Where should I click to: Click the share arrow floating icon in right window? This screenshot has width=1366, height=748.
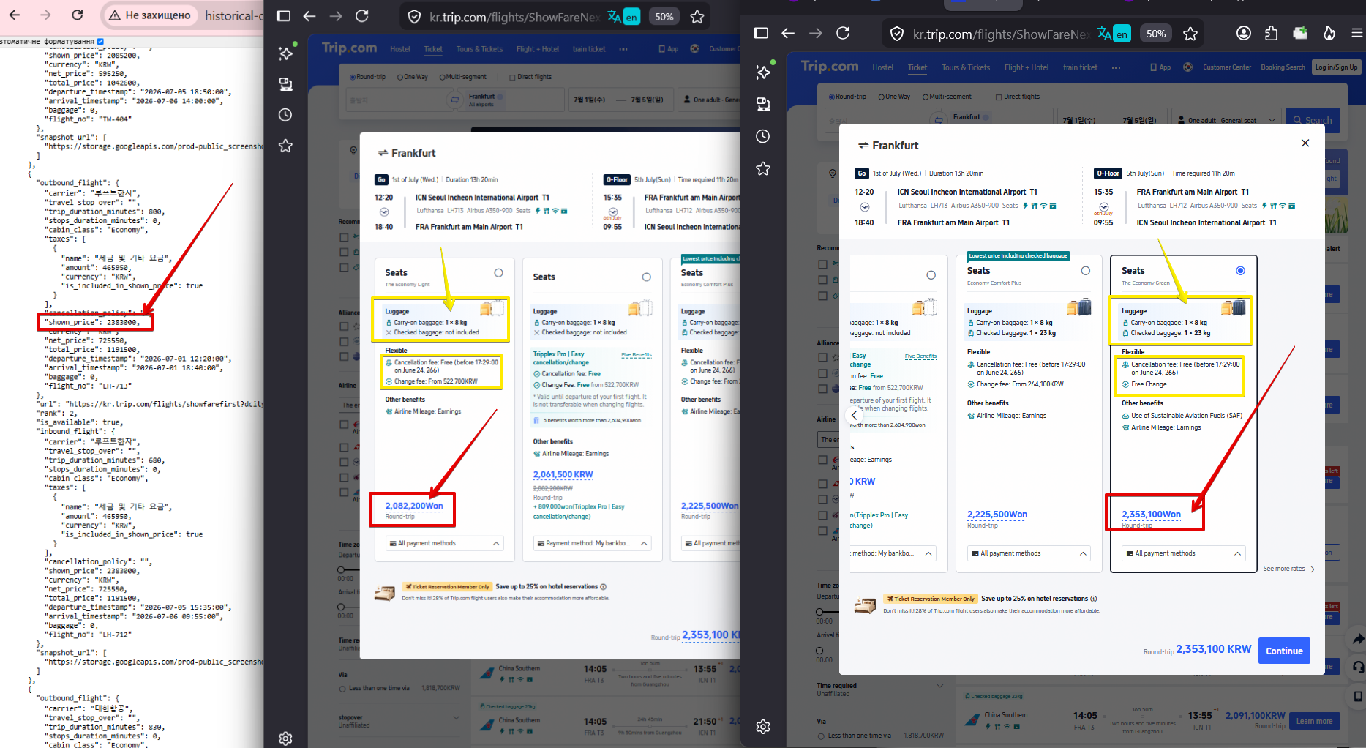[1358, 639]
